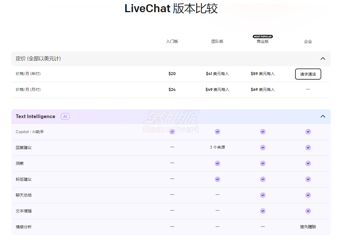
Task: Click the 标签建议 checkmark for 企业
Action: click(308, 179)
